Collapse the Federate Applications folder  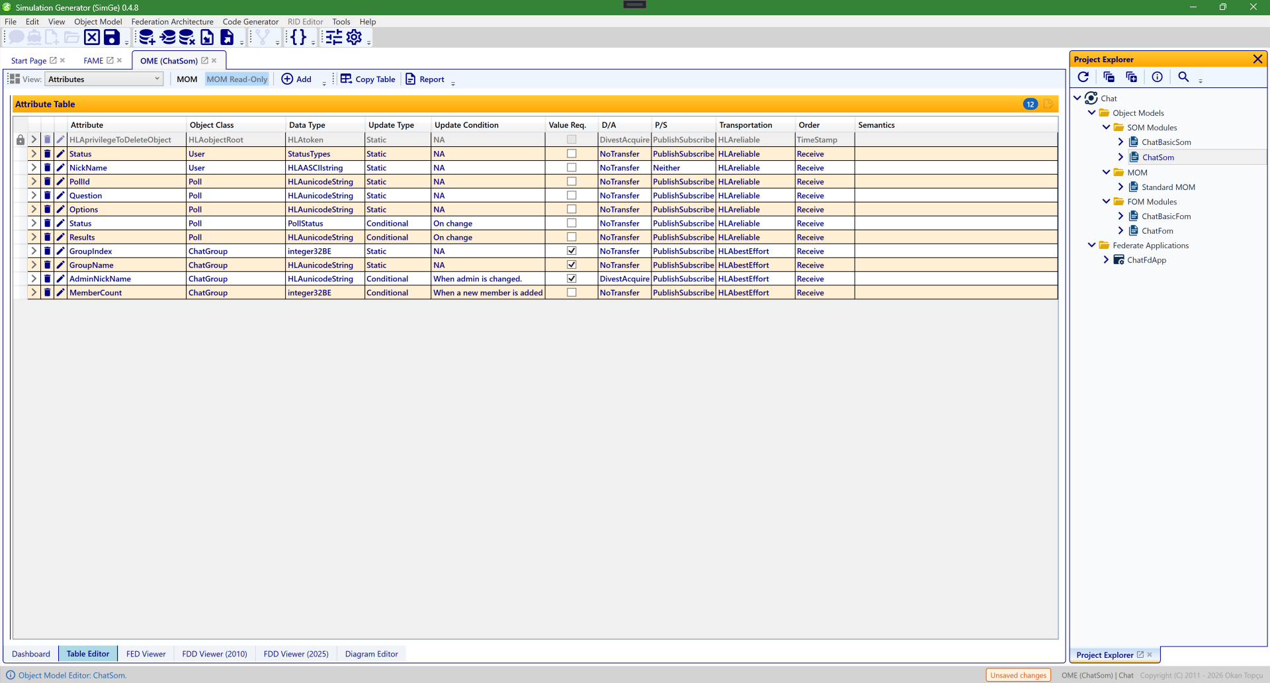[x=1091, y=245]
